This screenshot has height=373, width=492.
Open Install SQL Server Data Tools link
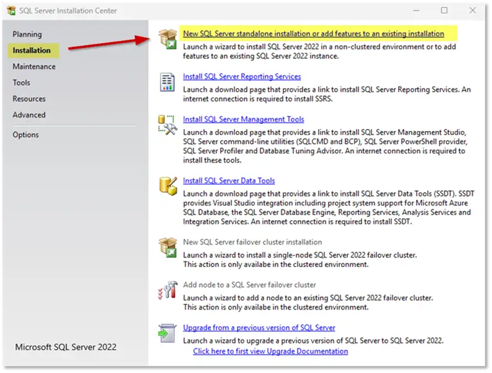point(229,180)
